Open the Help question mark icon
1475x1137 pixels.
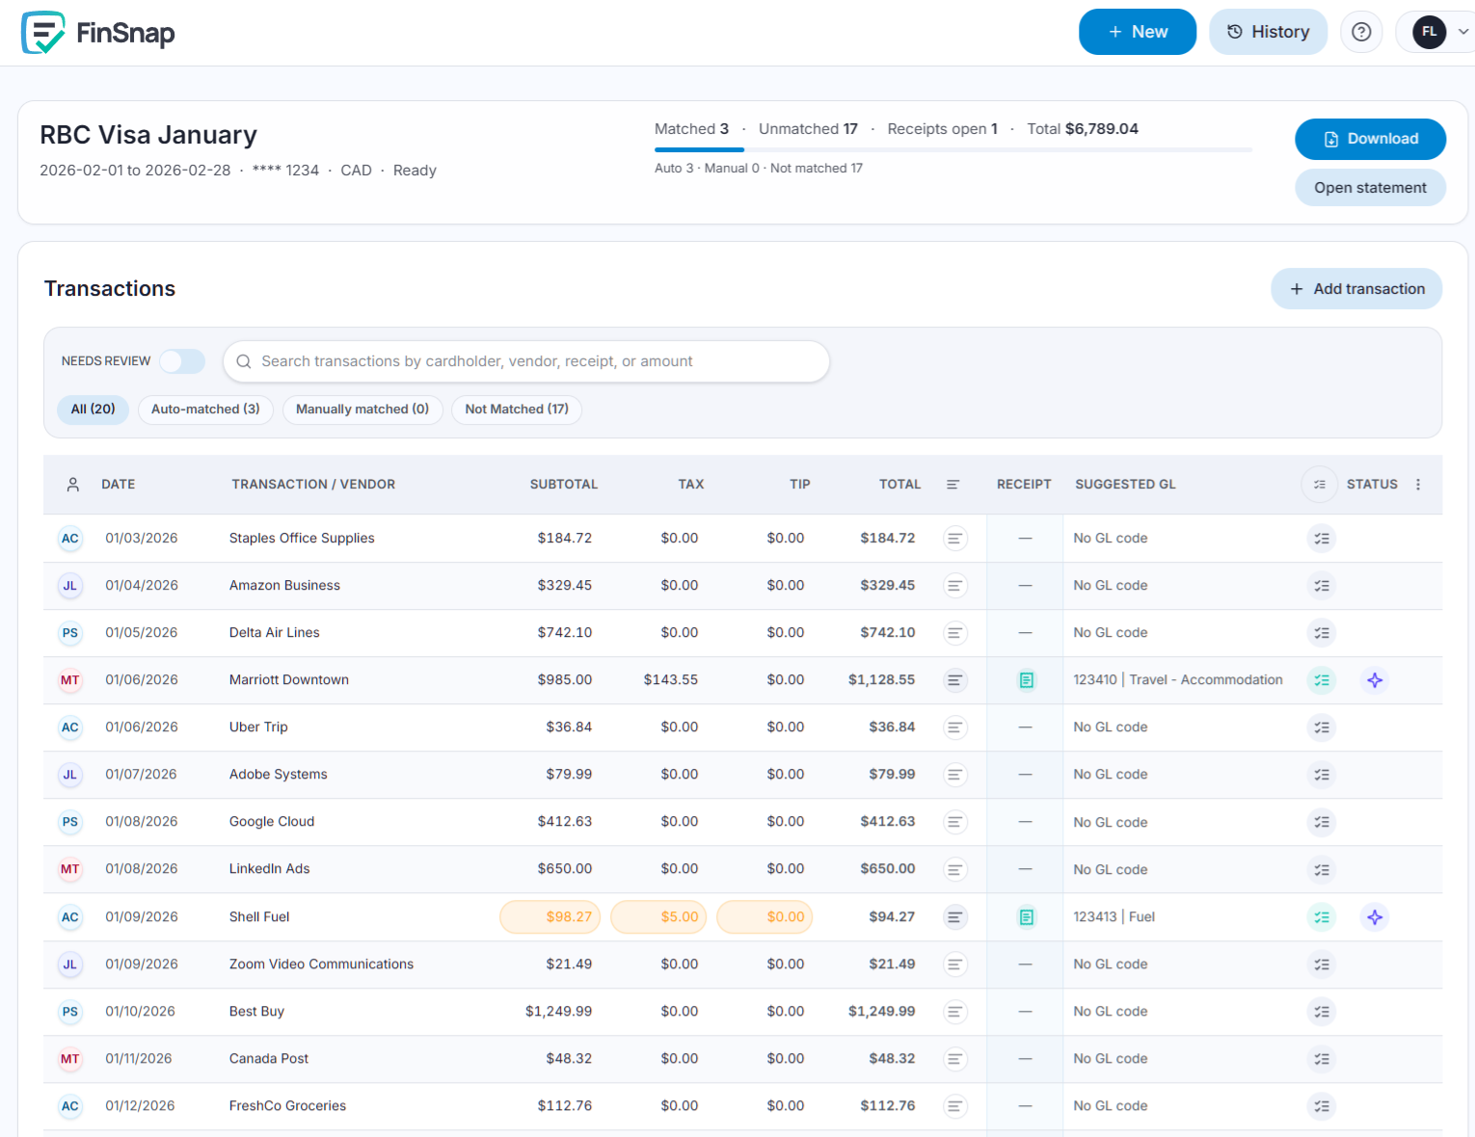[x=1361, y=31]
